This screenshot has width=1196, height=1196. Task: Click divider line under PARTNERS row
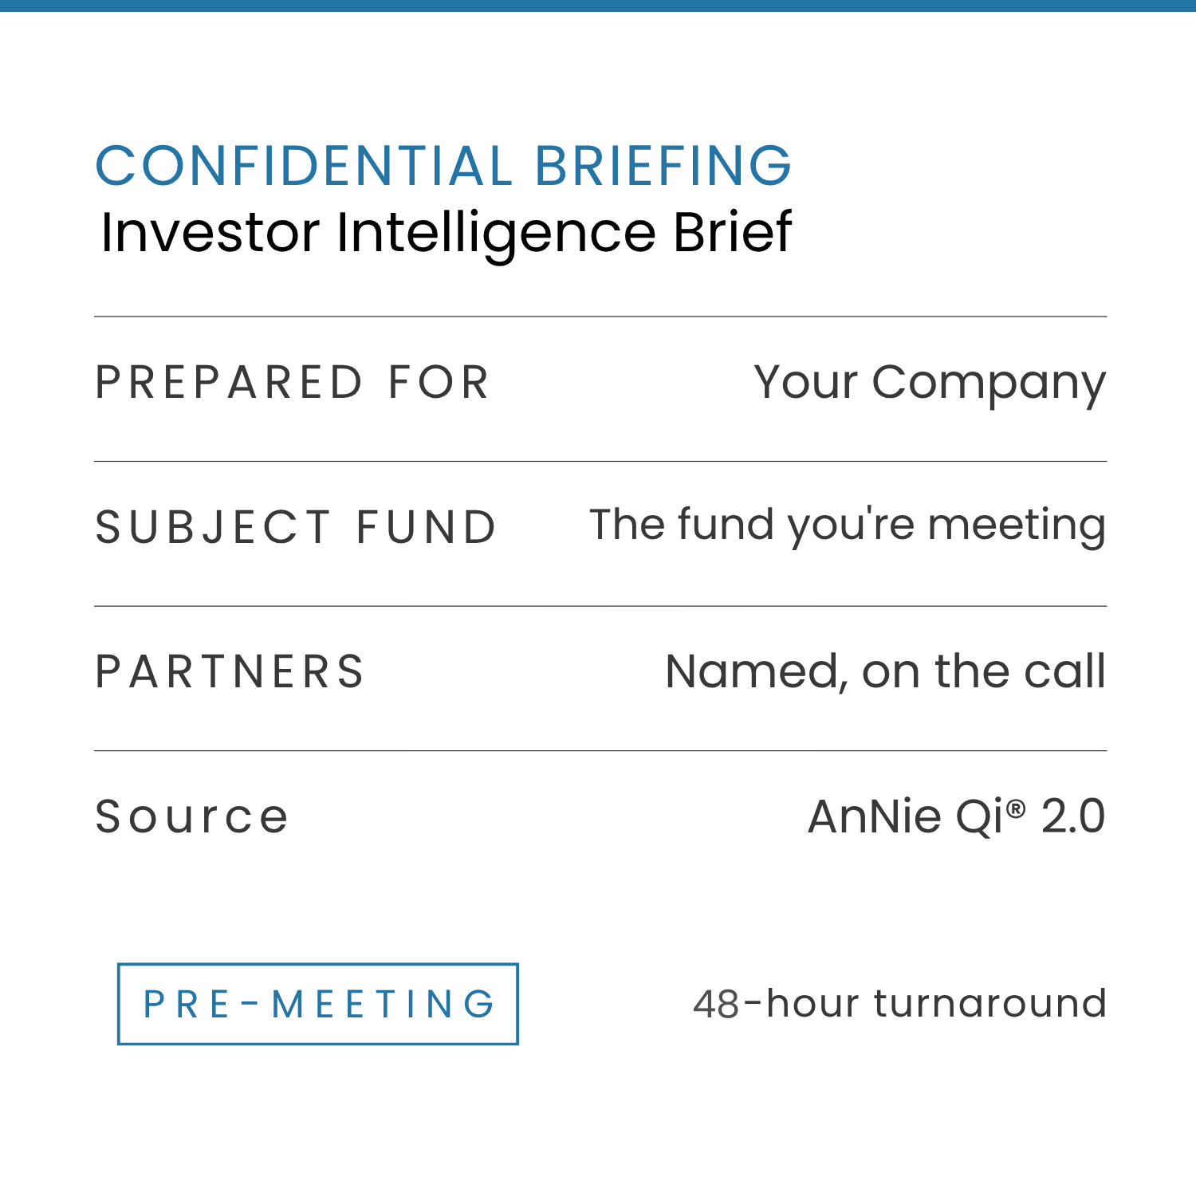600,750
